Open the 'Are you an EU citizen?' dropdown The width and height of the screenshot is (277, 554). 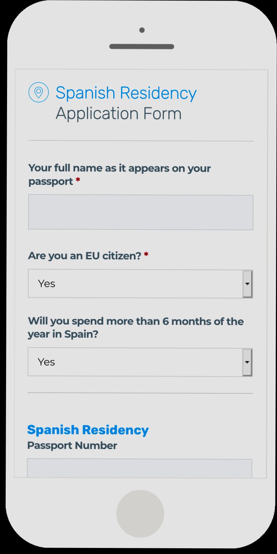click(140, 283)
